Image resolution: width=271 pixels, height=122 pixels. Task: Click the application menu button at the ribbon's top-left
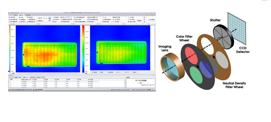[x=11, y=15]
